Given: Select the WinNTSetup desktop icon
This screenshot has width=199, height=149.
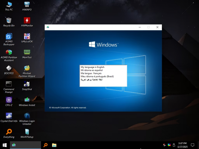Looking at the screenshot, I should (27, 133).
